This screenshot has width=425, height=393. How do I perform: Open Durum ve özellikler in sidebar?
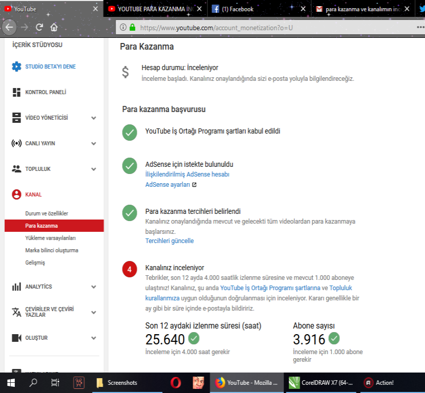click(x=47, y=213)
